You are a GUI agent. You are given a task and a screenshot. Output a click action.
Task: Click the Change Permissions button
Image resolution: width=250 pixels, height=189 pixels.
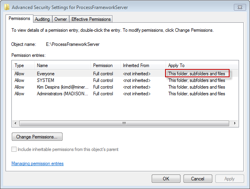(37, 137)
